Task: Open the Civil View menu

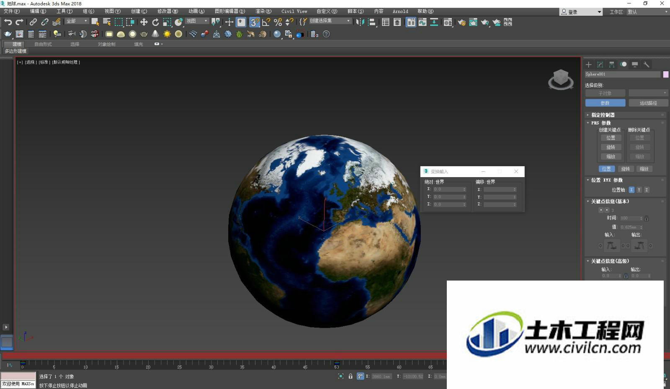Action: pos(294,11)
